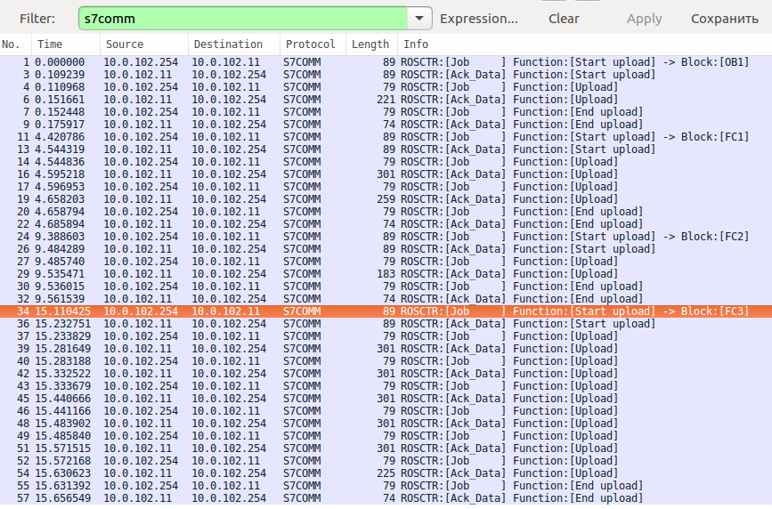
Task: Open the filter history dropdown arrow
Action: (x=419, y=19)
